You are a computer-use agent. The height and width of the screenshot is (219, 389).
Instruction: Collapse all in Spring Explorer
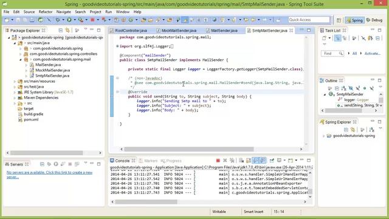point(346,130)
